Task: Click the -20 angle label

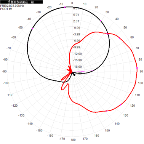Action: click(x=49, y=7)
